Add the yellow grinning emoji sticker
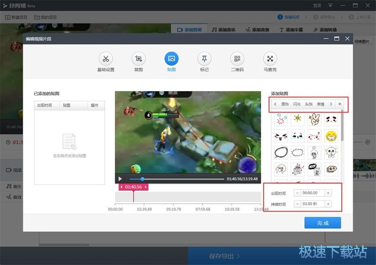Viewport: 376px width, 265px height. (x=331, y=136)
